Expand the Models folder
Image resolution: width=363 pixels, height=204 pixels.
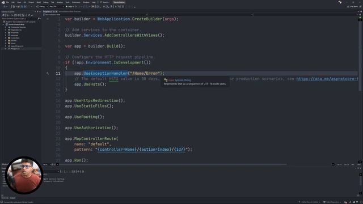6,41
